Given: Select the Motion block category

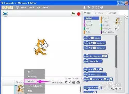Looking at the screenshot, I should point(91,18).
